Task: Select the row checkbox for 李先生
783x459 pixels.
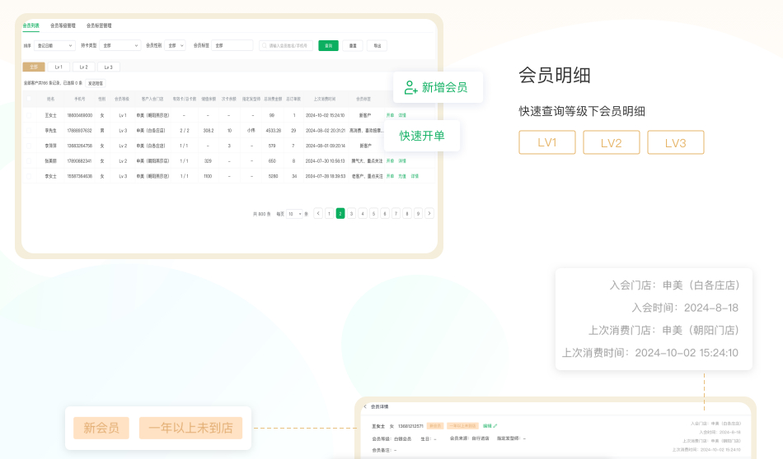Action: point(29,130)
